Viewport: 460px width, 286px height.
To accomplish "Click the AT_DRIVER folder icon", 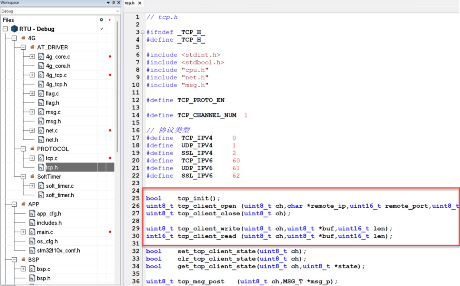I will (32, 47).
